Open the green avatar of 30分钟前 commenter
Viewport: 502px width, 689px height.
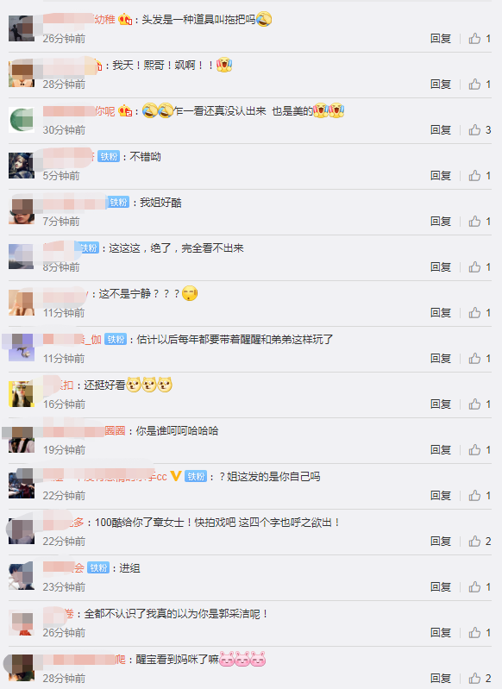point(22,120)
